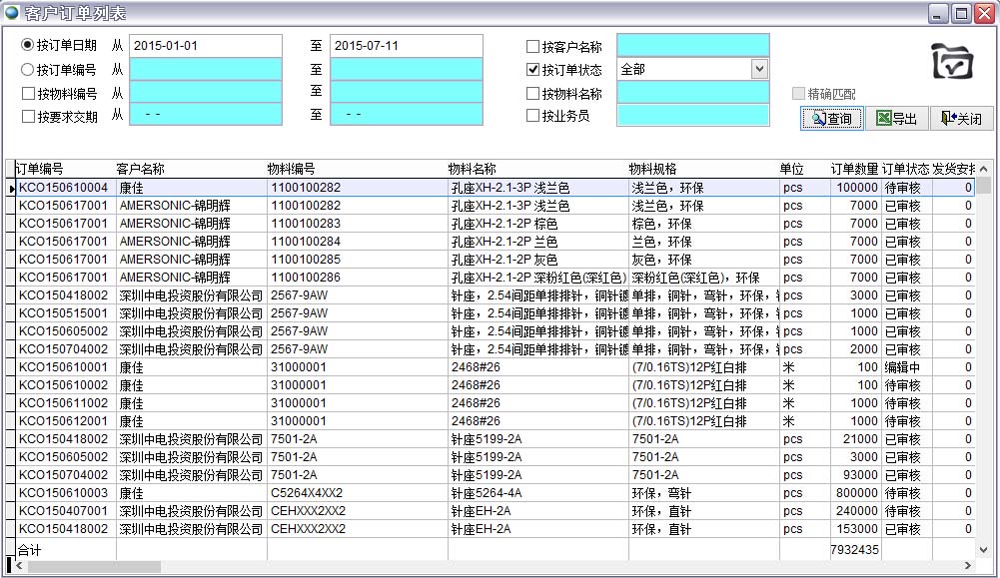
Task: Select the 按订单日期 radio button
Action: [x=28, y=46]
